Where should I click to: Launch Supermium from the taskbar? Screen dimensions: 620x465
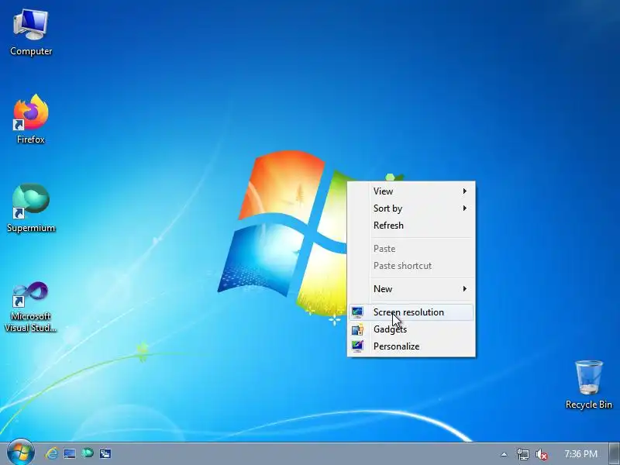tap(88, 453)
